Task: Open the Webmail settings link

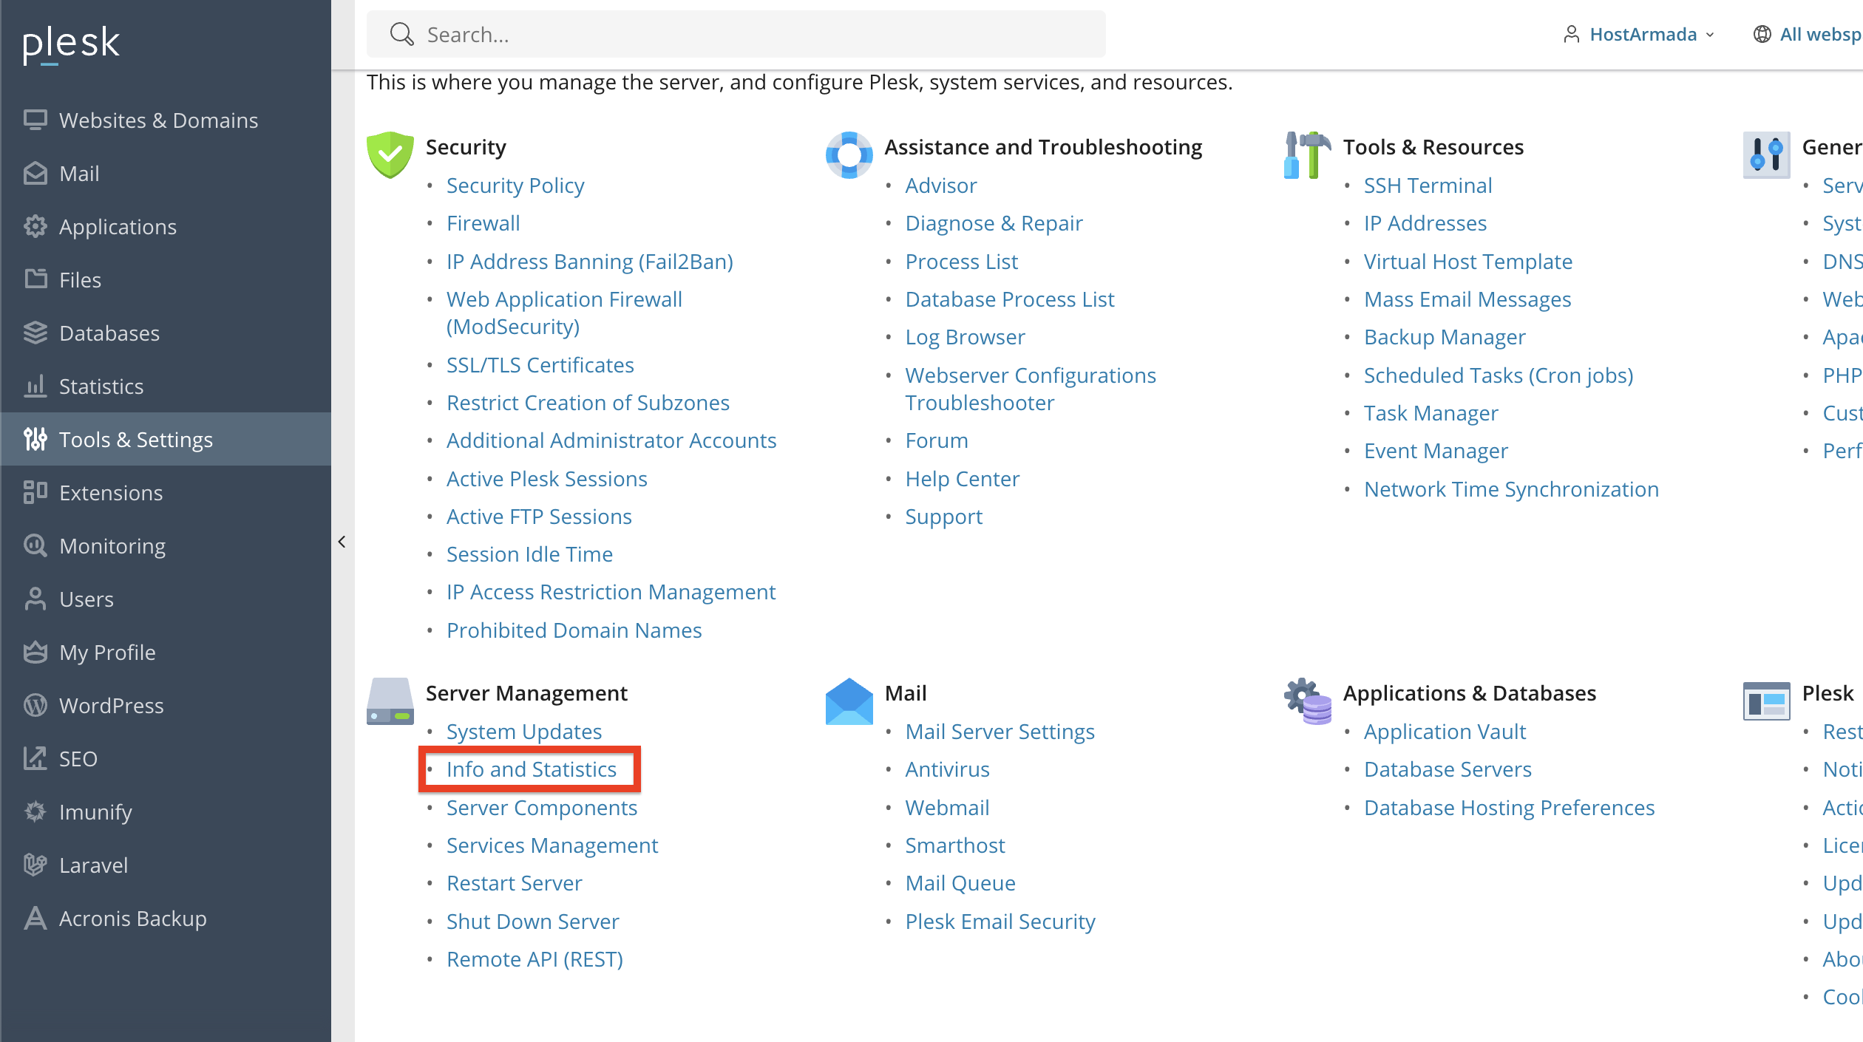Action: click(x=947, y=808)
